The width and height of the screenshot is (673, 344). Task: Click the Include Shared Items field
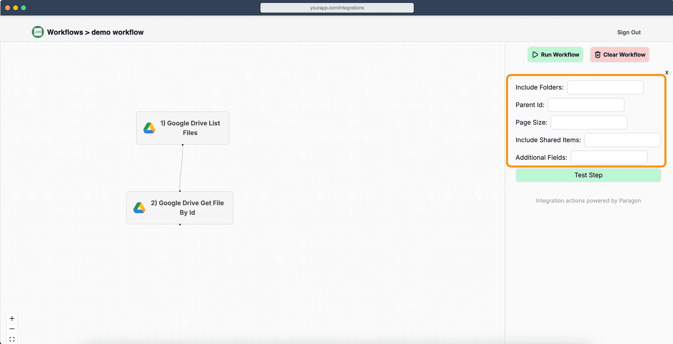click(622, 140)
